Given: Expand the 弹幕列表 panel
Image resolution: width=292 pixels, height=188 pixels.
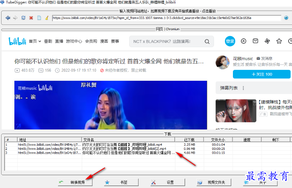Looking at the screenshot, I should 229,88.
